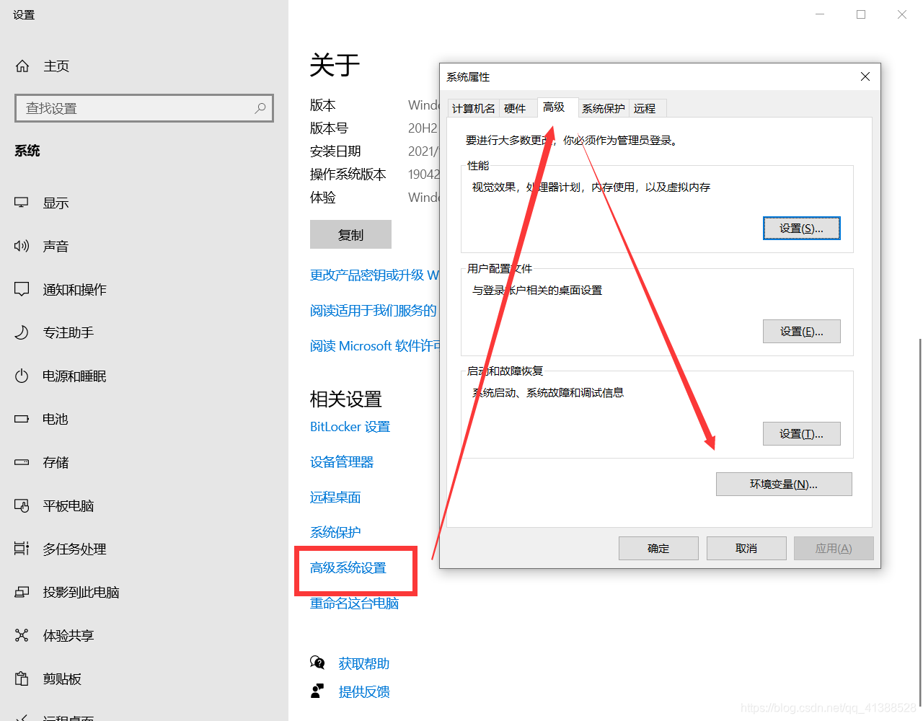Select the 剪贴板 clipboard icon
The image size is (923, 721).
22,679
